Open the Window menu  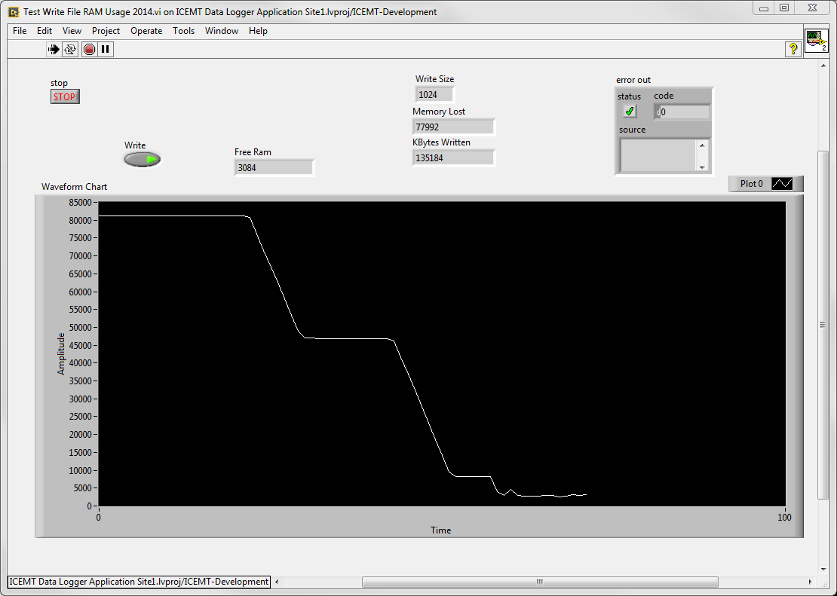(222, 31)
